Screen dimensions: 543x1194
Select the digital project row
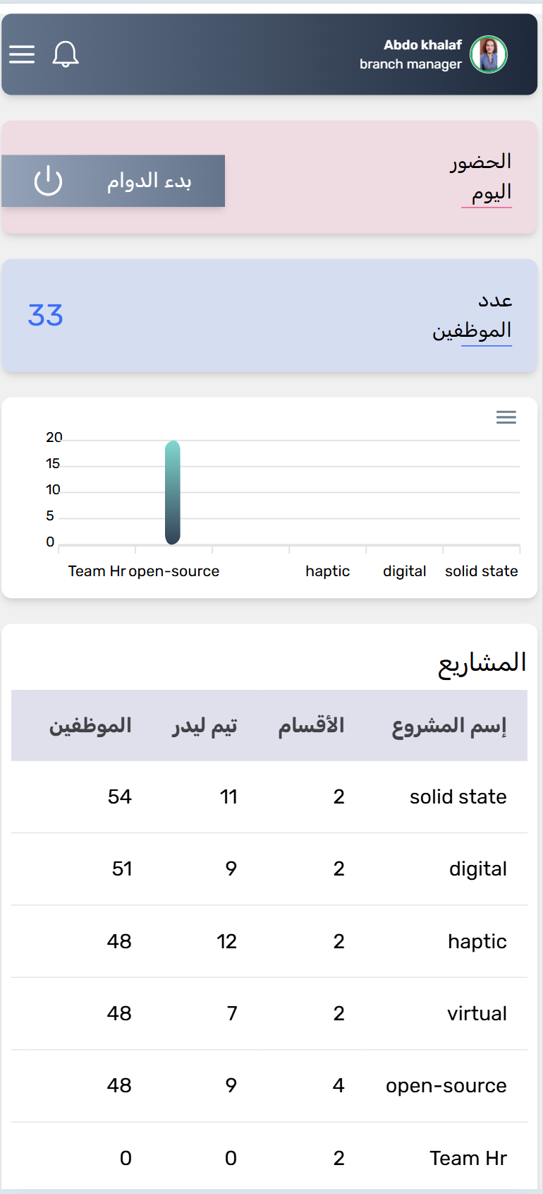tap(477, 868)
